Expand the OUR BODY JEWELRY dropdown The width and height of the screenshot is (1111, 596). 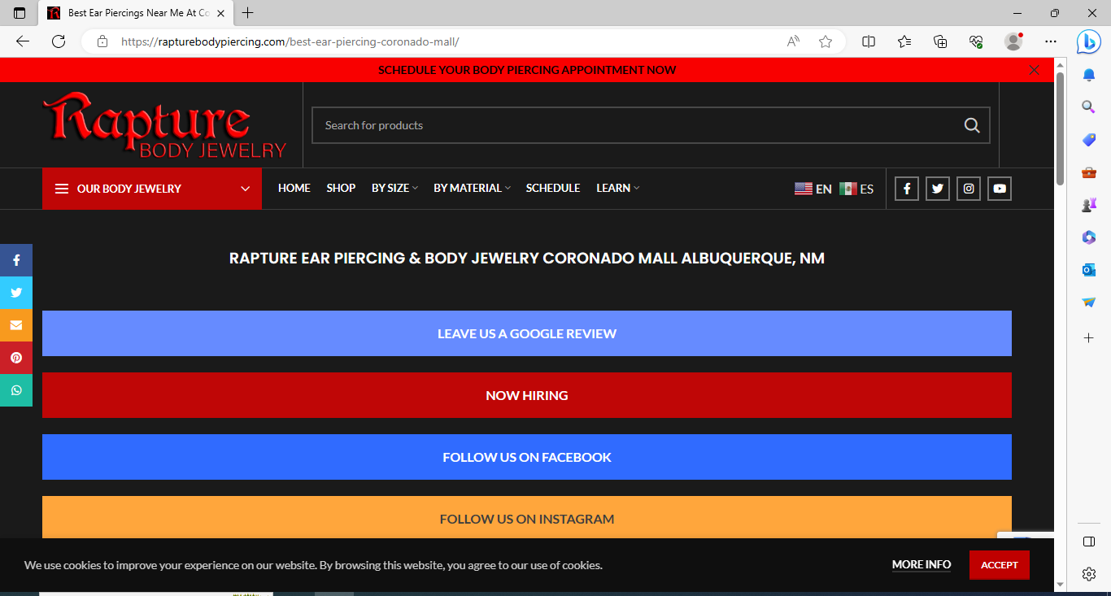(152, 189)
